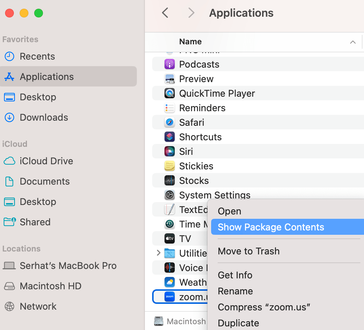Click the iCloud Drive label in sidebar

[x=47, y=161]
